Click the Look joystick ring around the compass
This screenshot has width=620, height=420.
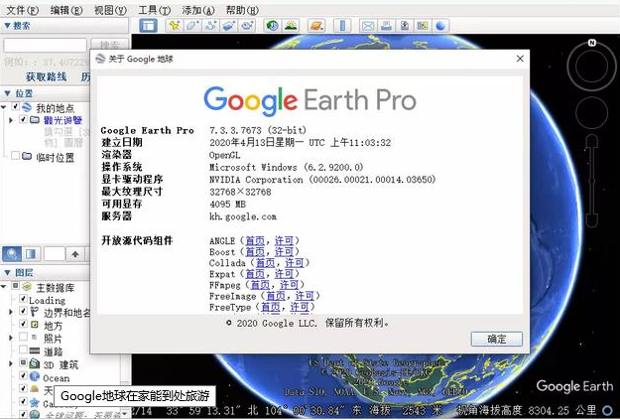[x=591, y=67]
